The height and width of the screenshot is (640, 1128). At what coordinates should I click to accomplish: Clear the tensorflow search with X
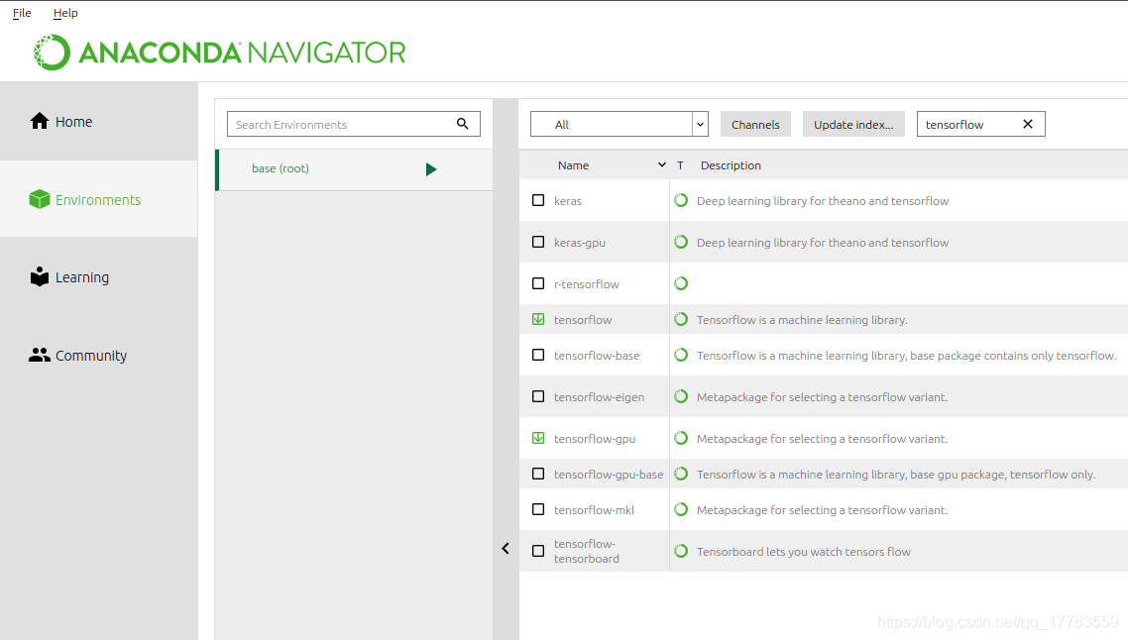(1028, 124)
